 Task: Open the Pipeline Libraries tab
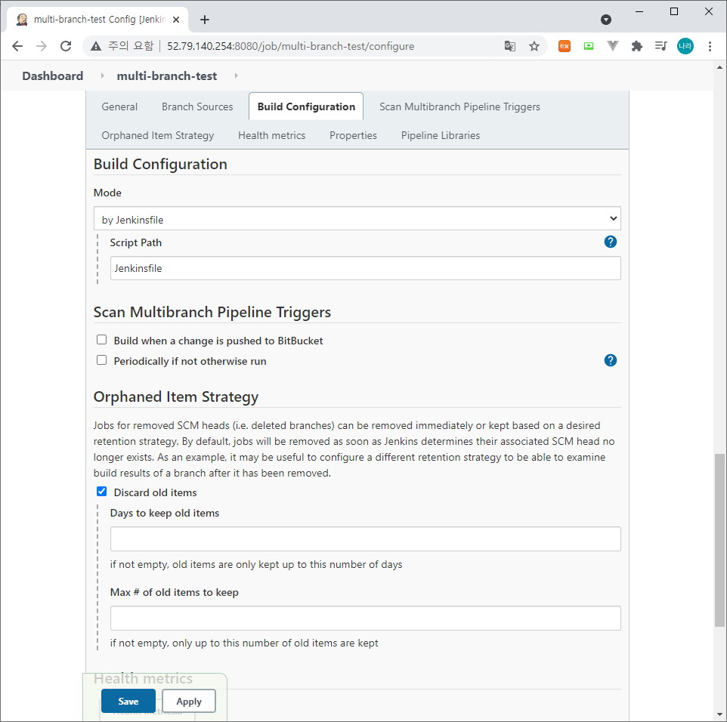[441, 135]
